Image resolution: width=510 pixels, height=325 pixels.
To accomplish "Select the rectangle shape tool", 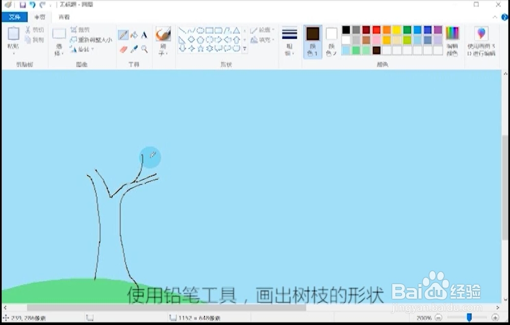I will (211, 30).
